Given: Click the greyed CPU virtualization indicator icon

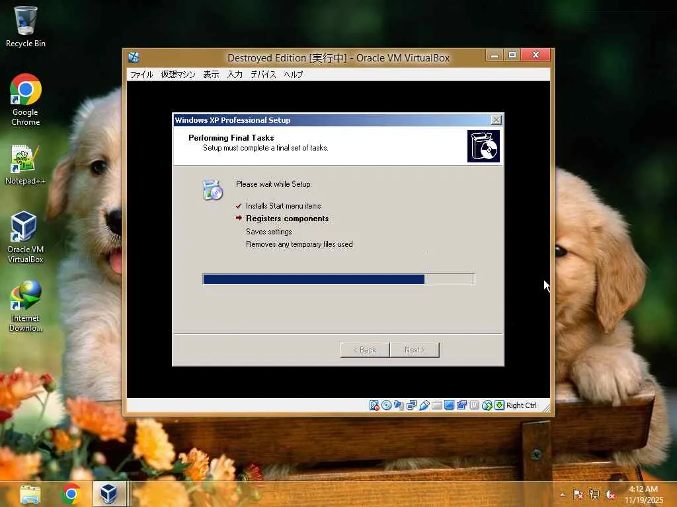Looking at the screenshot, I should point(474,405).
